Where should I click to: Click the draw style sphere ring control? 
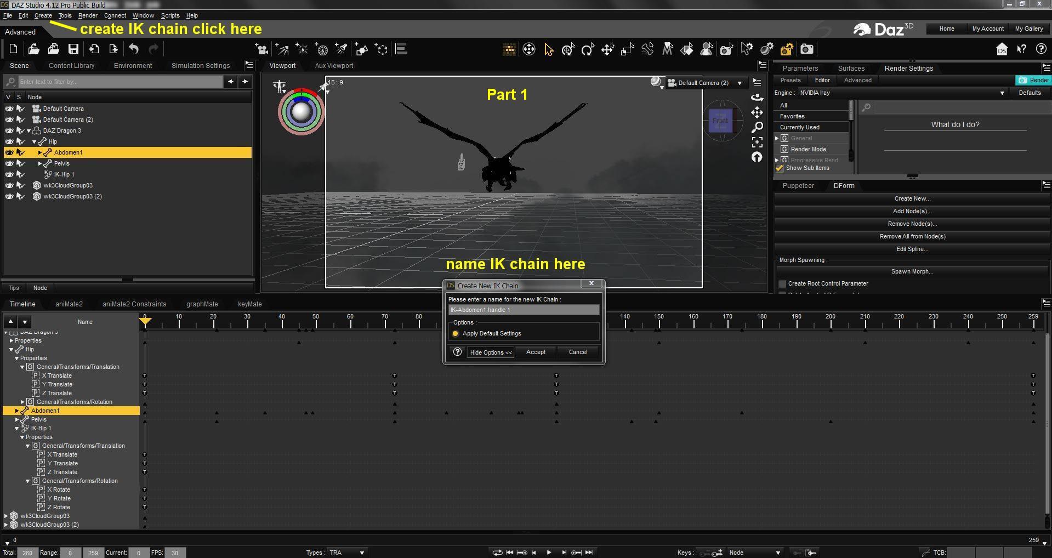coord(301,112)
